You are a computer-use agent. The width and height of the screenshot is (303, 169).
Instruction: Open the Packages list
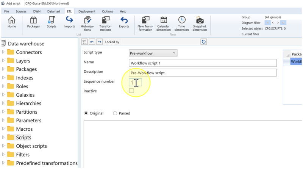(x=33, y=22)
